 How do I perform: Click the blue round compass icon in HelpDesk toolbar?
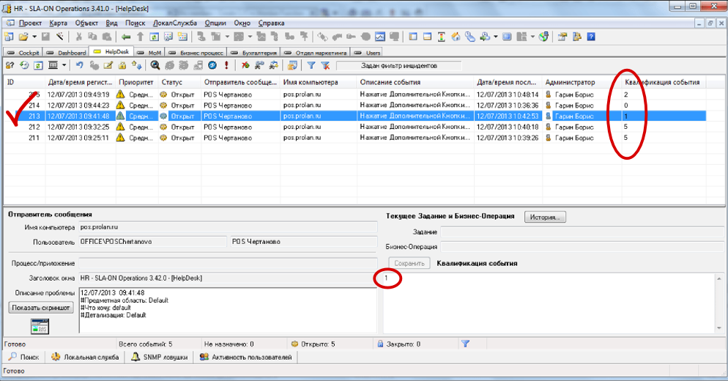(212, 65)
